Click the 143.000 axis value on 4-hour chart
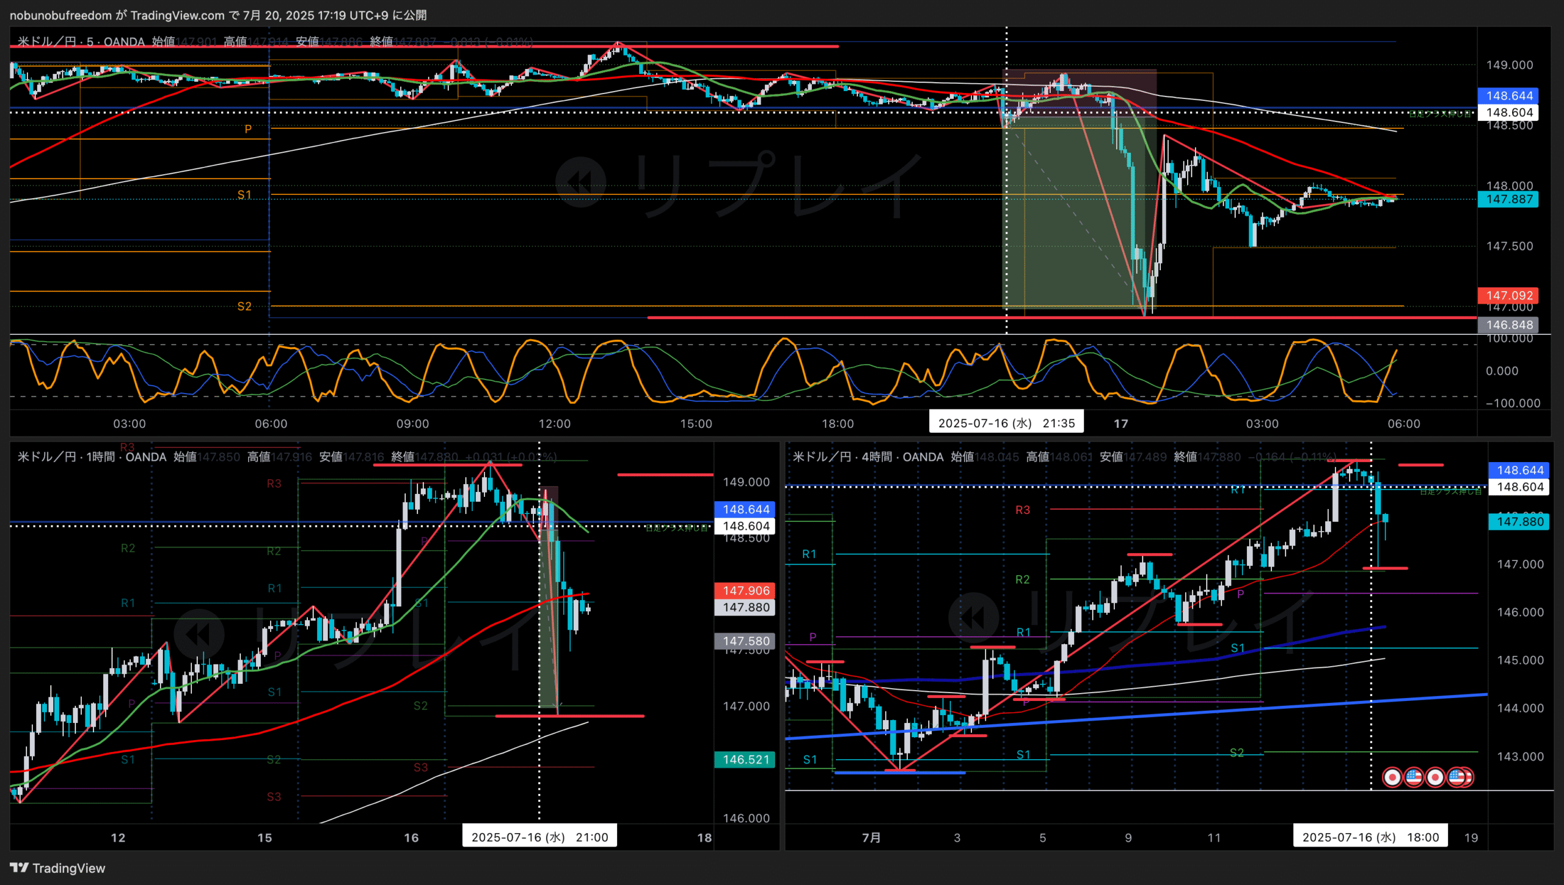Screen dimensions: 1564x885 click(x=1520, y=757)
